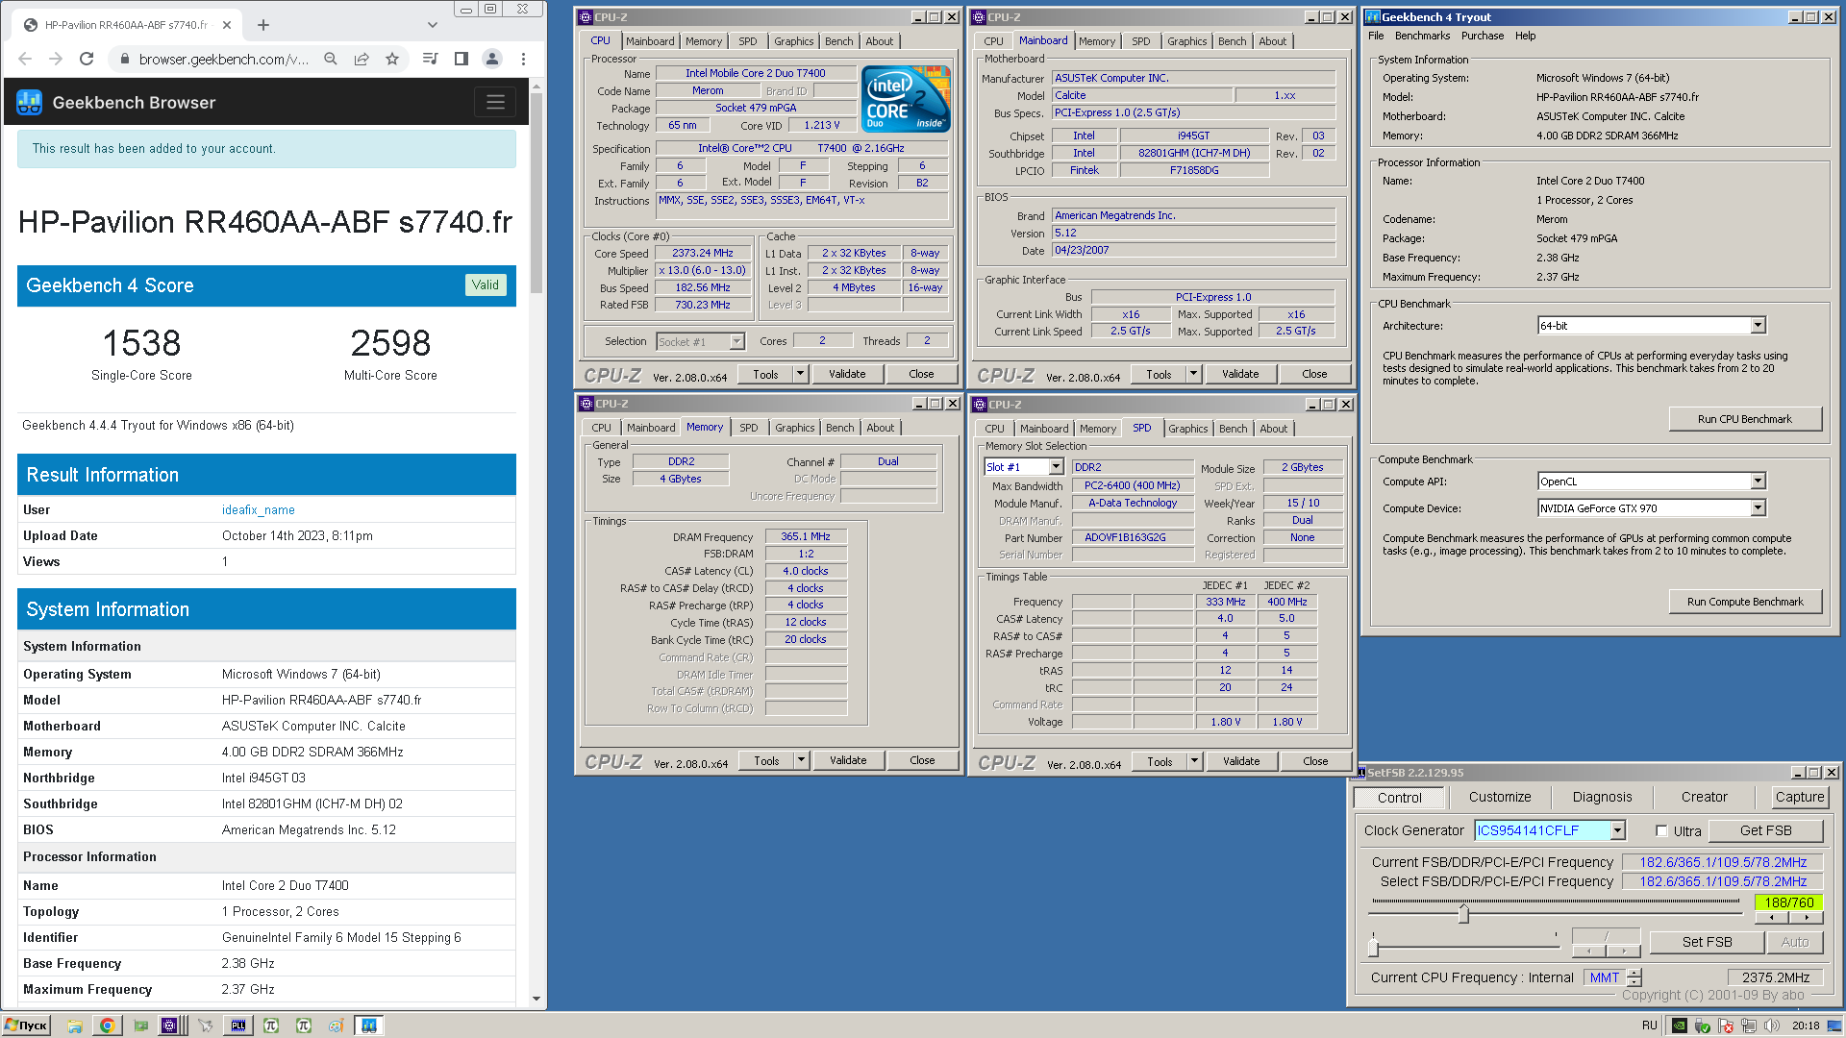Open the network tray icon

[1748, 1026]
